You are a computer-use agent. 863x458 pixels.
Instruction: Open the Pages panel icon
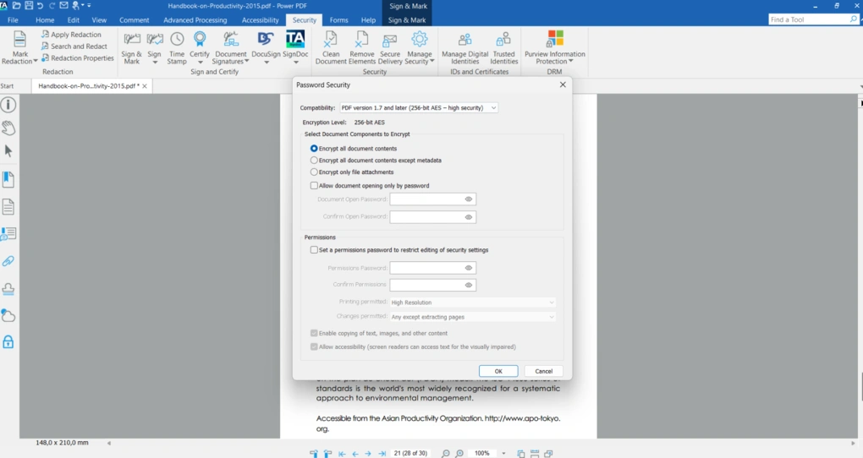coord(8,207)
